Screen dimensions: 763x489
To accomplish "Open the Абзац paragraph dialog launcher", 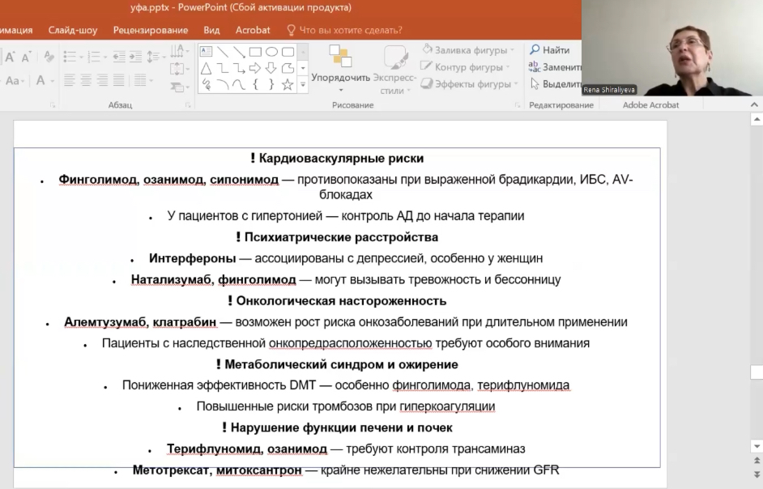I will 190,105.
